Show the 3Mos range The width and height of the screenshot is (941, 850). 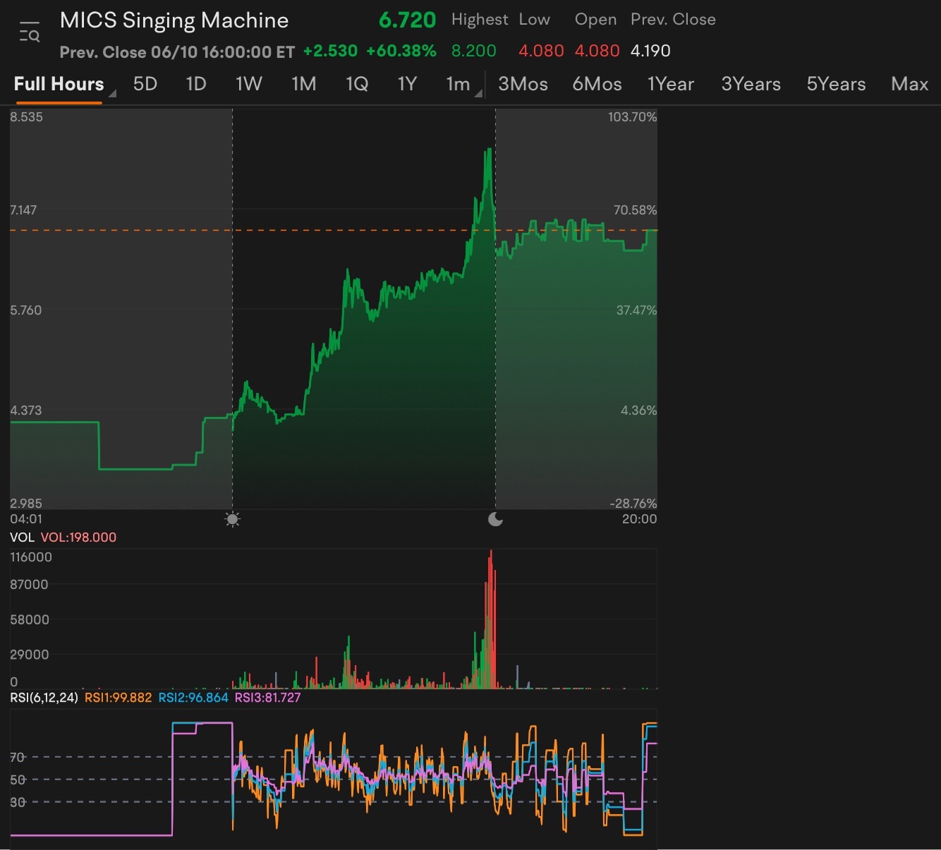point(523,84)
